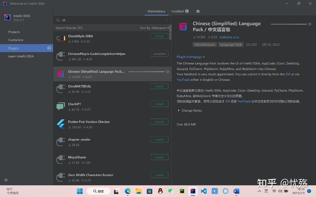Open Microsoft Word from taskbar
Image resolution: width=316 pixels, height=197 pixels.
tap(236, 191)
